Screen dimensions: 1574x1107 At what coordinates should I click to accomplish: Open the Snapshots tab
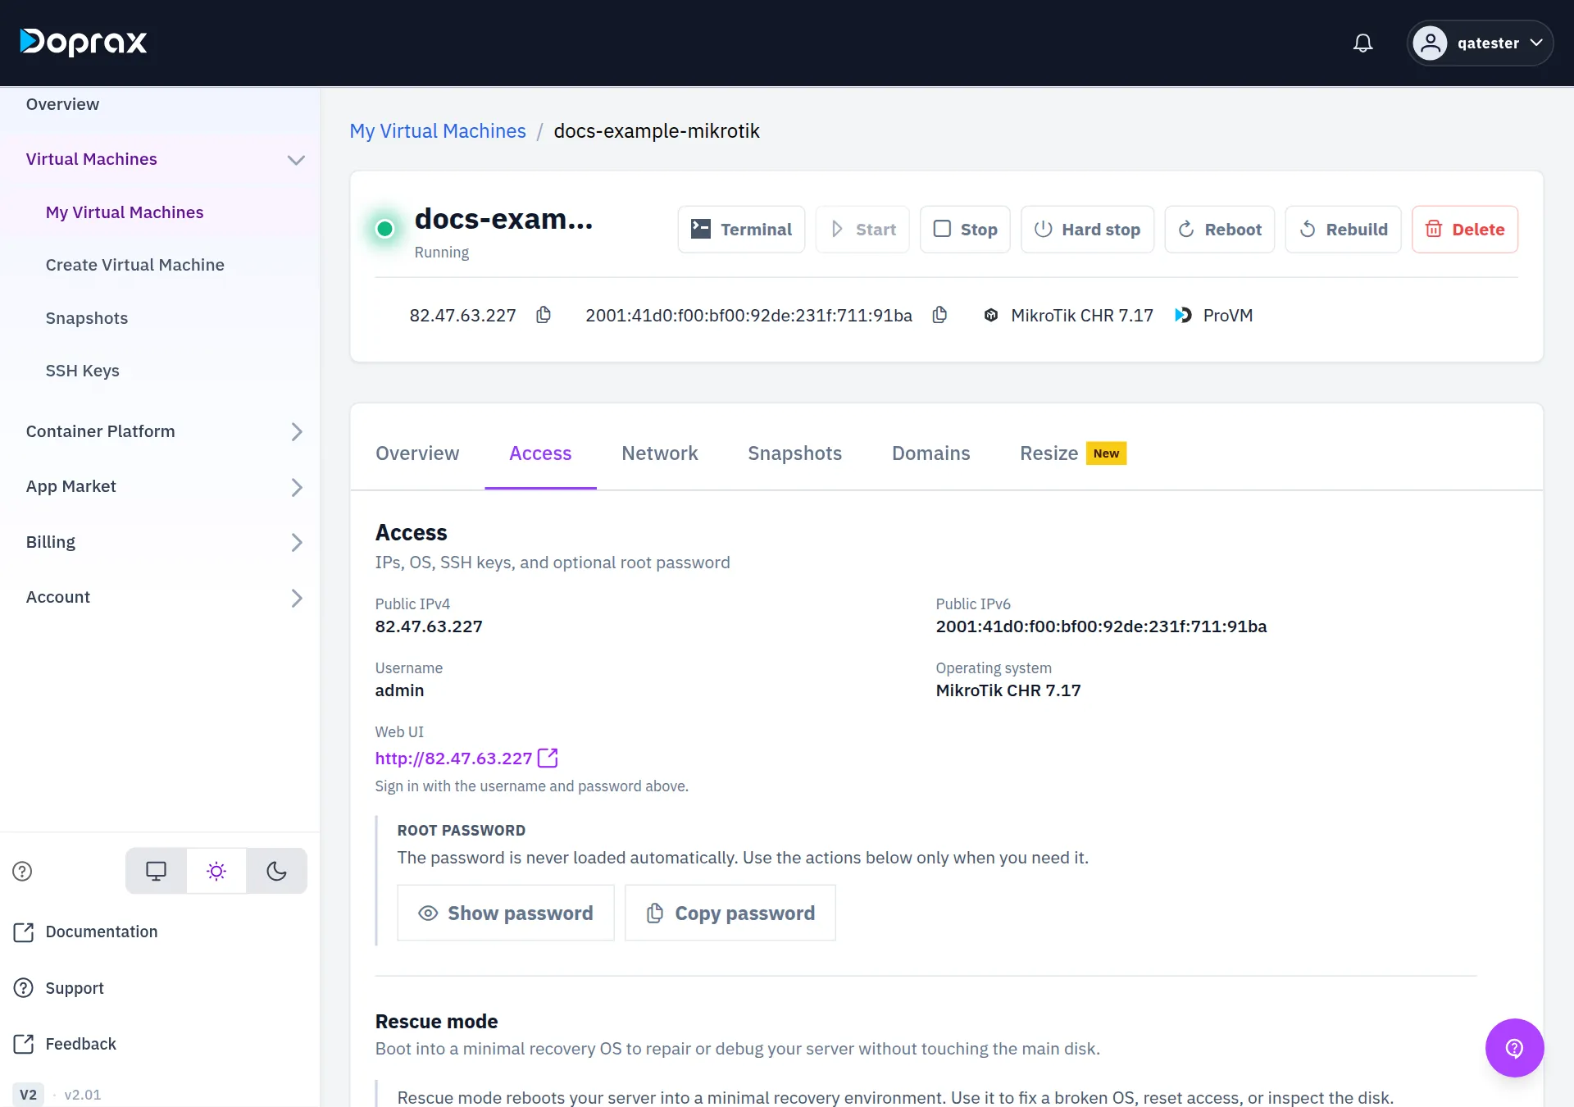tap(794, 453)
